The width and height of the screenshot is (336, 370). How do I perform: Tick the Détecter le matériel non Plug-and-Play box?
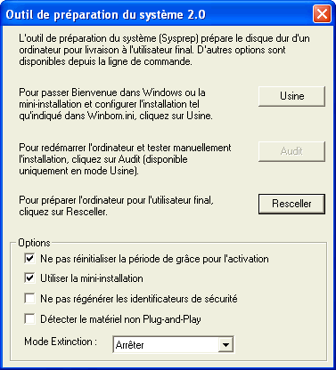pos(29,319)
